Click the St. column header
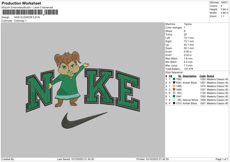The width and height of the screenshot is (230, 162). click(180, 76)
